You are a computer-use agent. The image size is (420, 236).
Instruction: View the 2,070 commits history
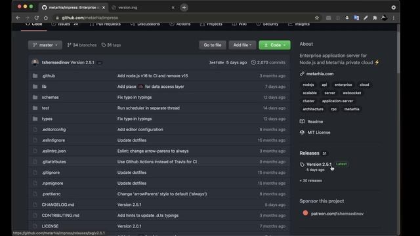coord(268,62)
